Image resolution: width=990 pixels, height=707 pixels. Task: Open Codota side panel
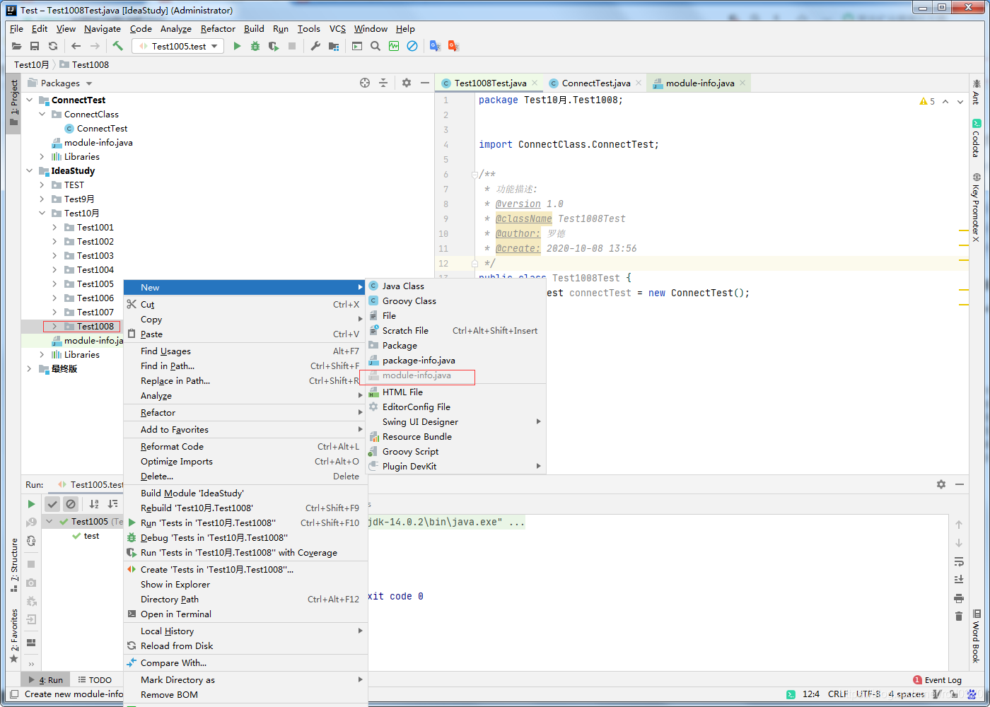[x=976, y=138]
